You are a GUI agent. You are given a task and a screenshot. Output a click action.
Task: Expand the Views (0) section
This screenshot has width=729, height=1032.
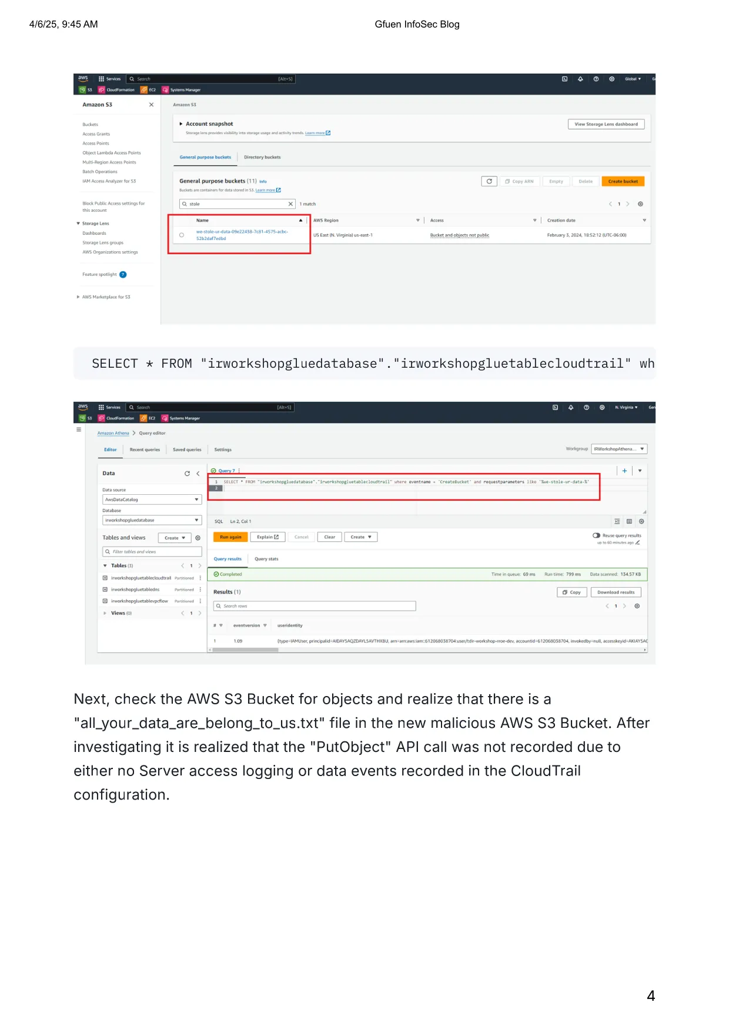tap(105, 613)
